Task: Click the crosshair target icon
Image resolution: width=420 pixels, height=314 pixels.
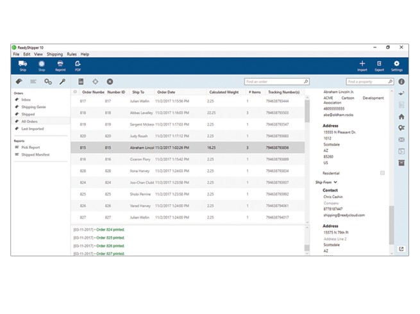Action: pyautogui.click(x=96, y=81)
